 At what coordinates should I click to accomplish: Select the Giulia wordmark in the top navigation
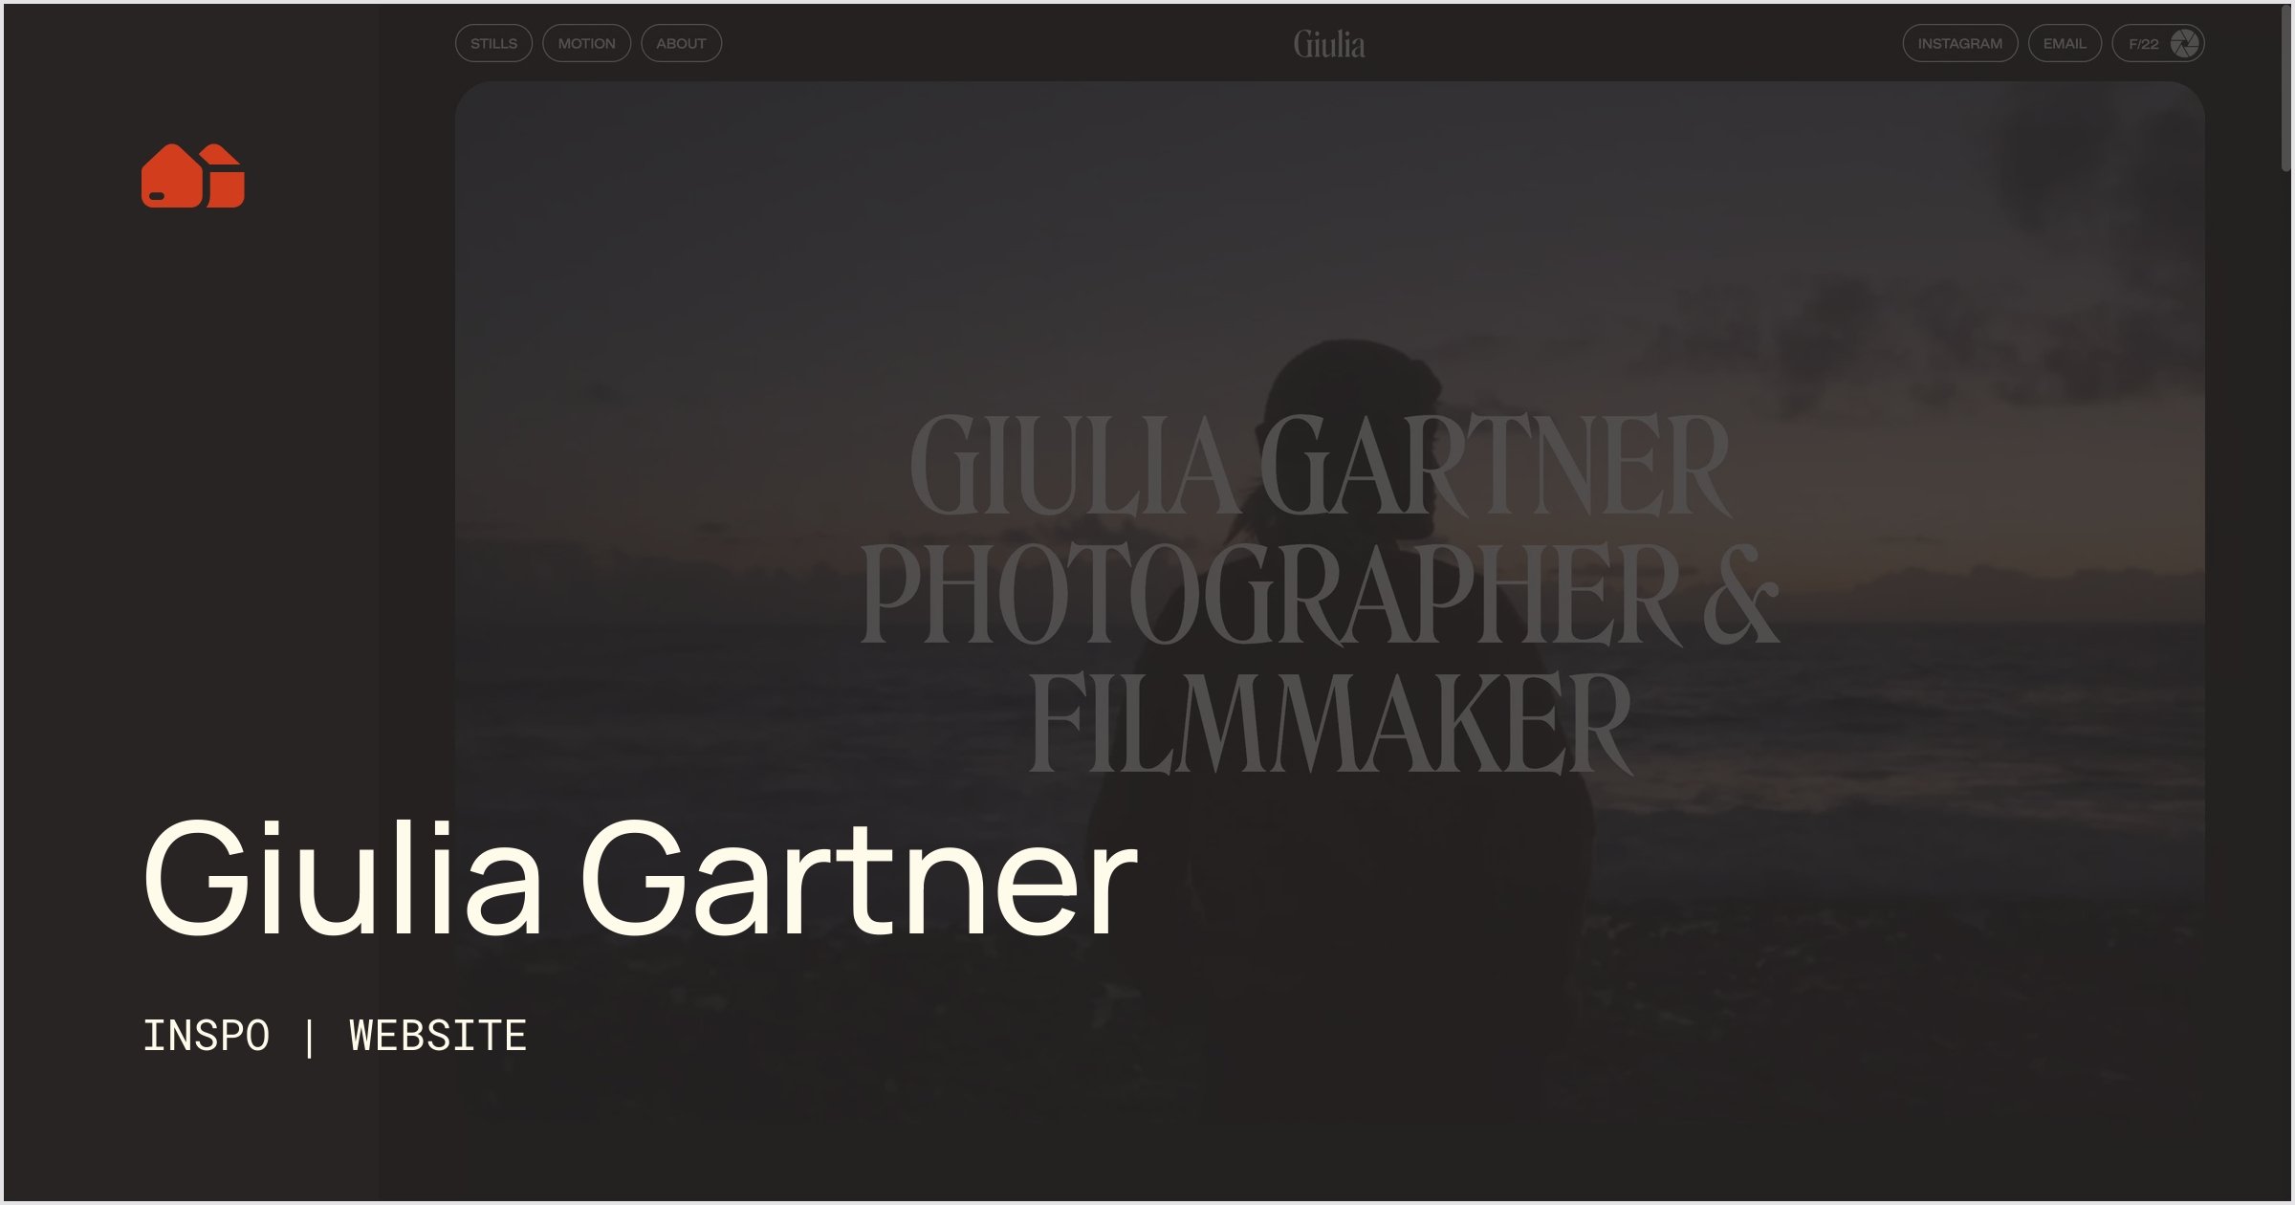(x=1328, y=43)
